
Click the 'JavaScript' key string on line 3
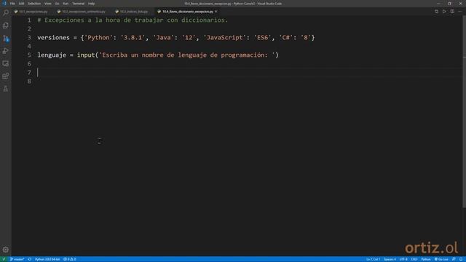coord(225,37)
